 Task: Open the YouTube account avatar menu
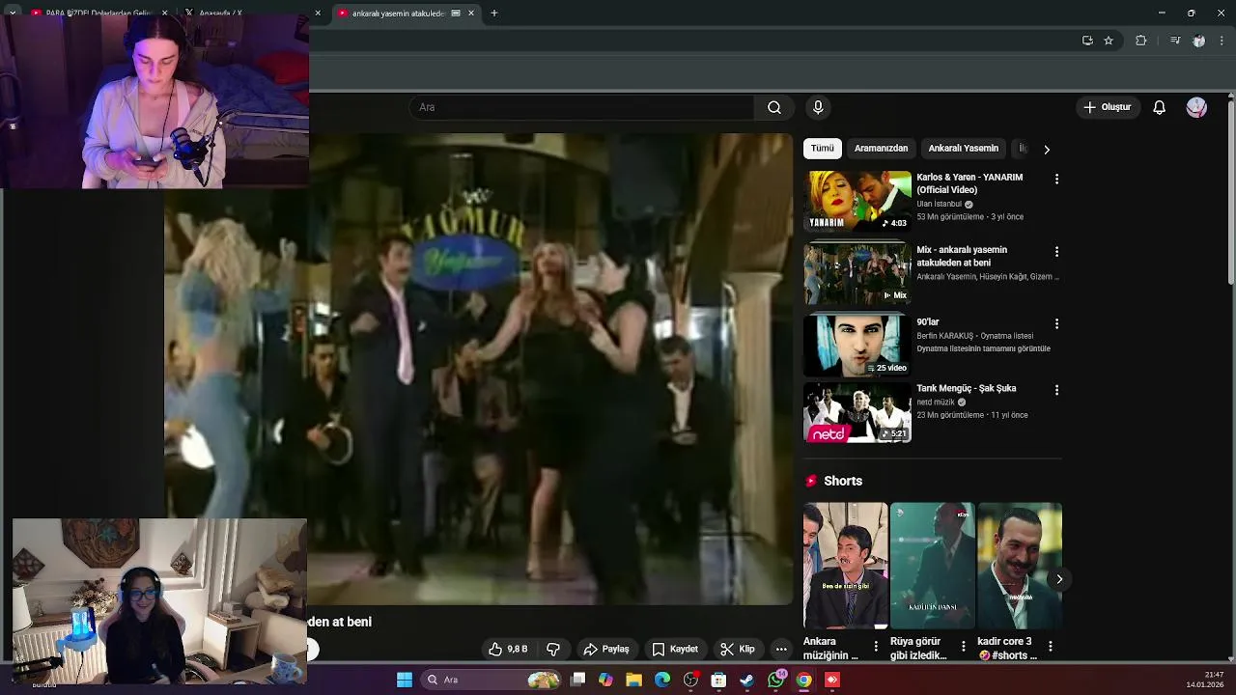pyautogui.click(x=1196, y=107)
